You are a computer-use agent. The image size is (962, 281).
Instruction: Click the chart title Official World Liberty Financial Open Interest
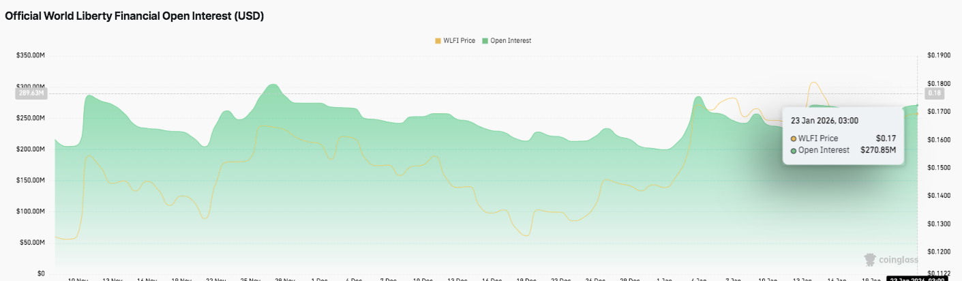[x=135, y=16]
